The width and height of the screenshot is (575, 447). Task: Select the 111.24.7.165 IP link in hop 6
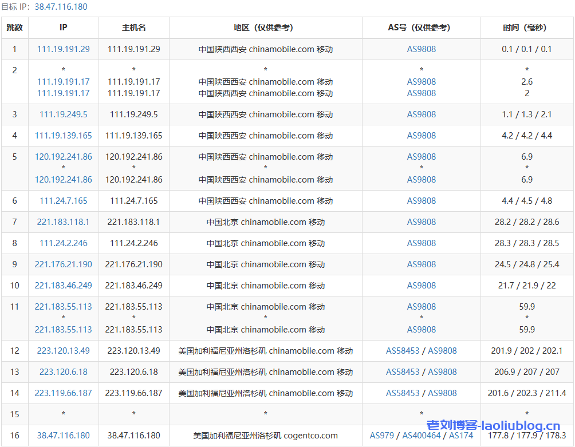pyautogui.click(x=64, y=201)
